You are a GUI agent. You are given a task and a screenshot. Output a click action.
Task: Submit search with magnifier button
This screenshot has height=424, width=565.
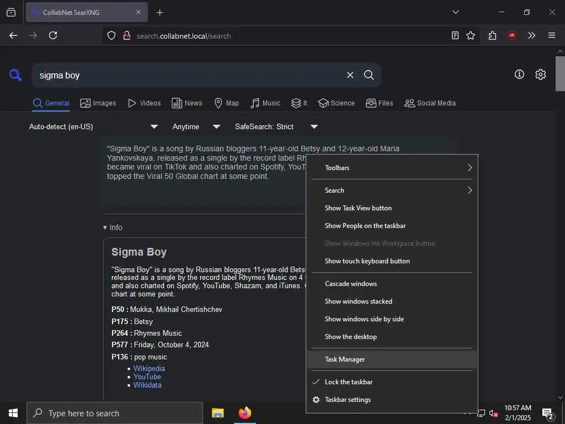(369, 75)
